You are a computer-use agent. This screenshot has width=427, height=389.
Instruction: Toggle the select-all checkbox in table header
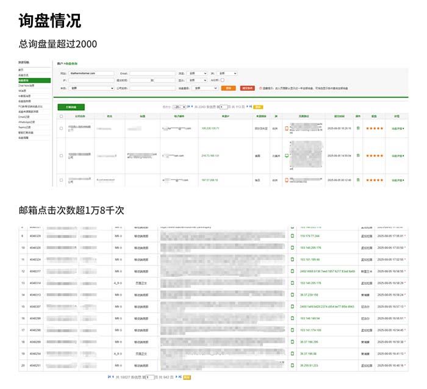(x=61, y=115)
